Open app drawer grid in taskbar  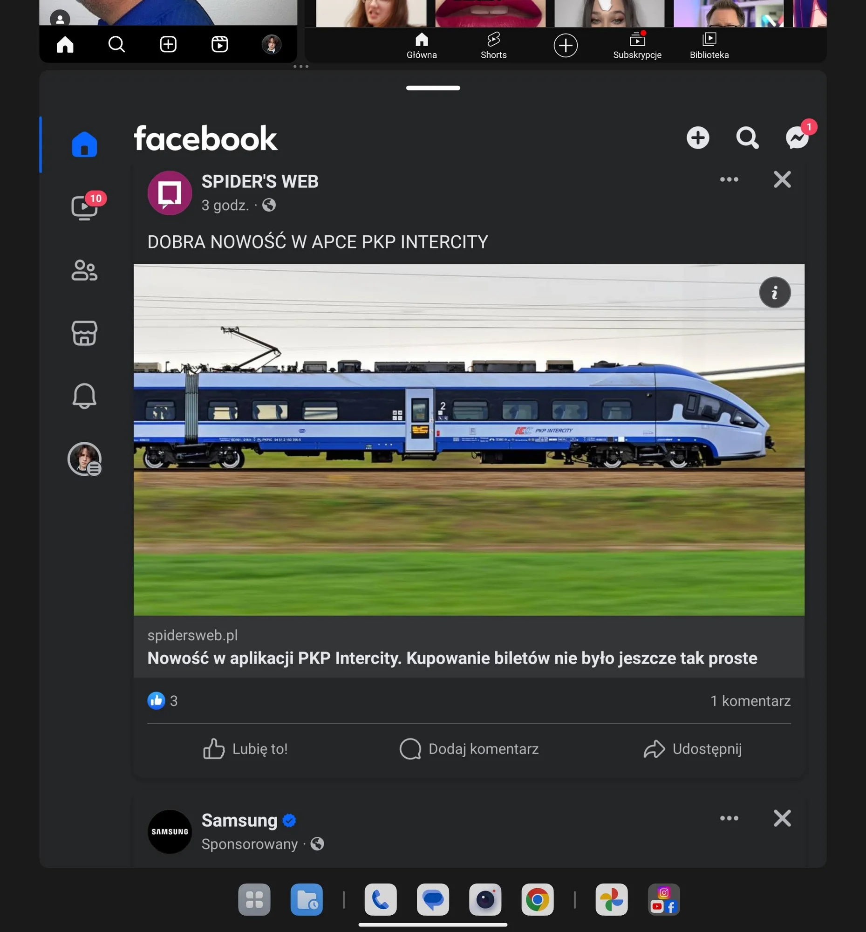tap(254, 900)
